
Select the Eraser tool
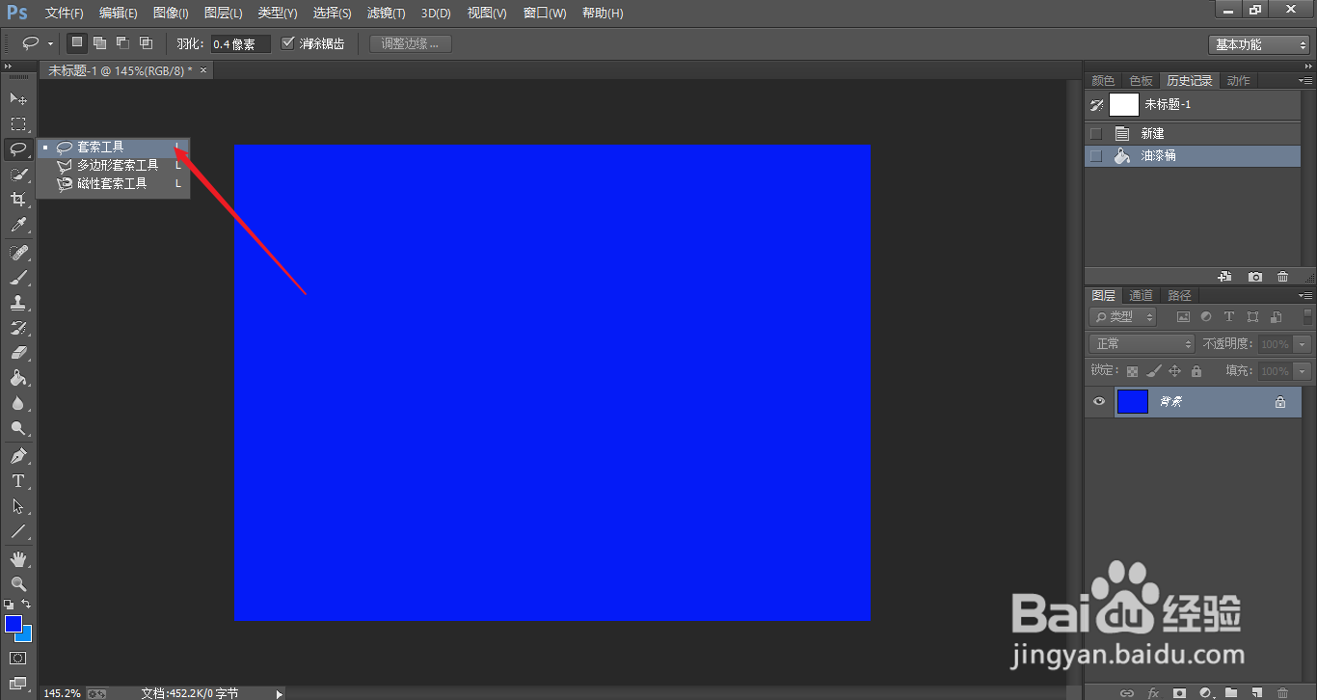click(x=18, y=353)
